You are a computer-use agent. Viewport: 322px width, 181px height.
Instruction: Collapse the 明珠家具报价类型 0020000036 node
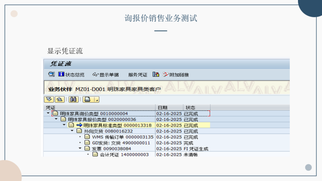click(56, 119)
